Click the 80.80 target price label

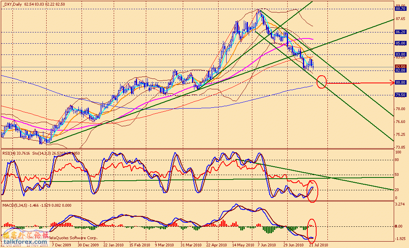[401, 83]
